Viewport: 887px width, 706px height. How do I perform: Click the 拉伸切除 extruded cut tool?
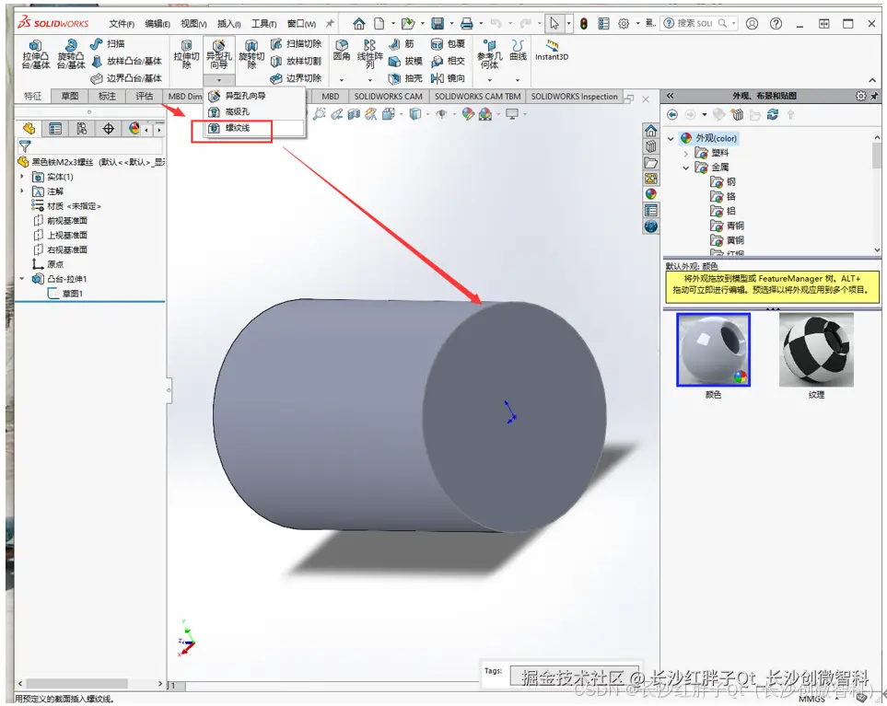coord(187,54)
